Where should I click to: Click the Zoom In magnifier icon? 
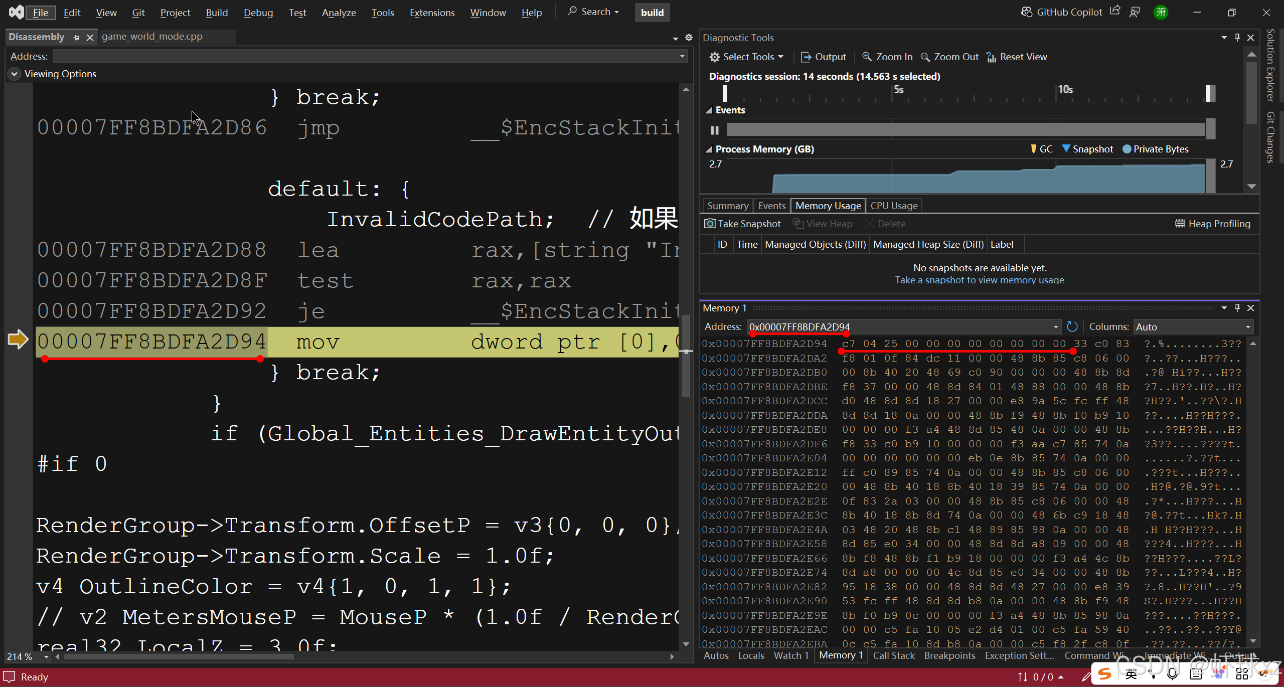click(867, 57)
